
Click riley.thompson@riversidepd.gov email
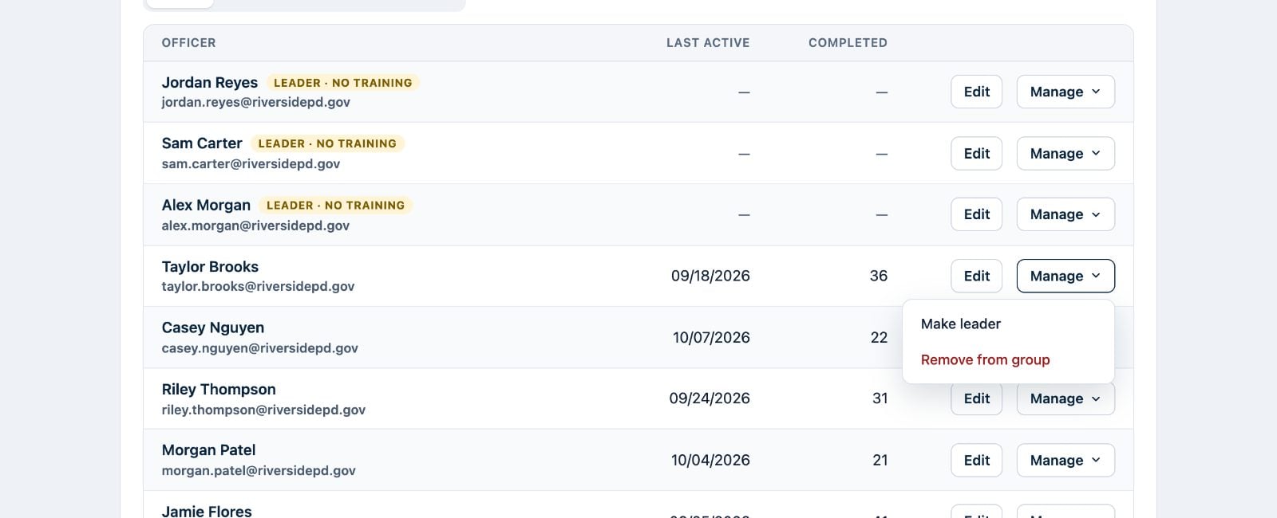point(263,410)
